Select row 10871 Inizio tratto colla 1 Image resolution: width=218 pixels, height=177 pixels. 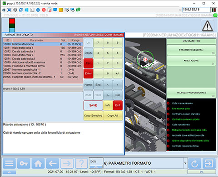coord(43,48)
